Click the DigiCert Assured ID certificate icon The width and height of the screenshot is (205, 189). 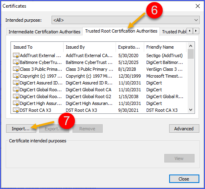[16, 83]
